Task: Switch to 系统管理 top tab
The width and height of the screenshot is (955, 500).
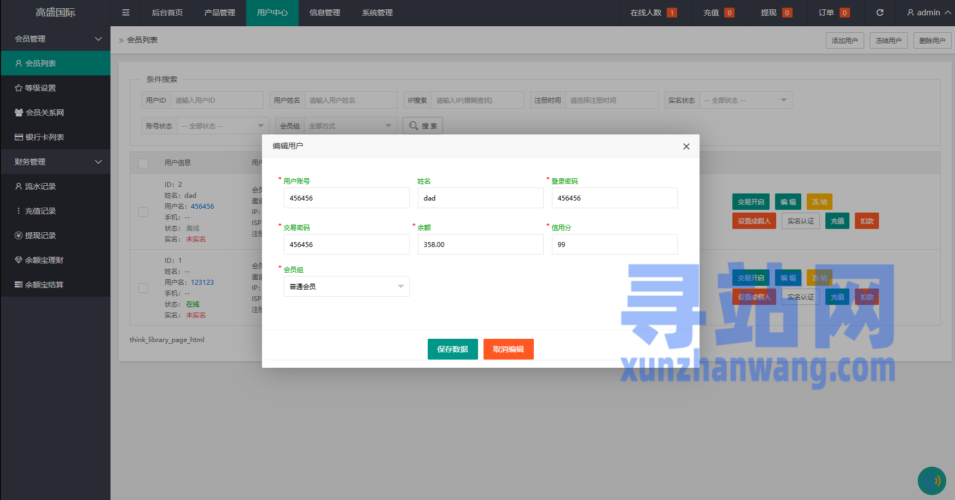Action: coord(377,13)
